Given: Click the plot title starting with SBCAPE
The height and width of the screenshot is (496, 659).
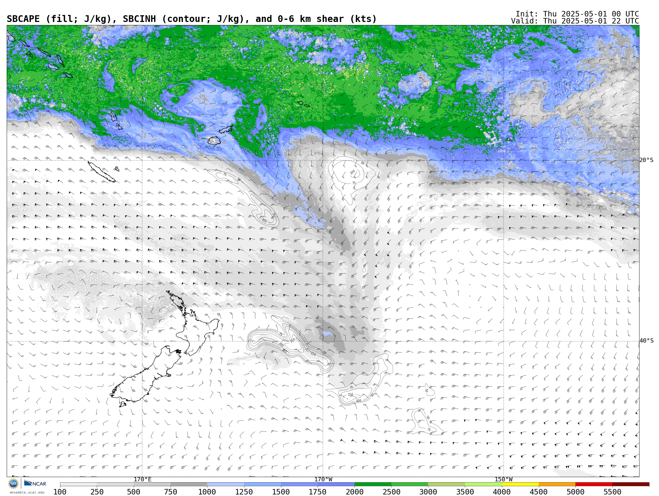Looking at the screenshot, I should pyautogui.click(x=192, y=19).
